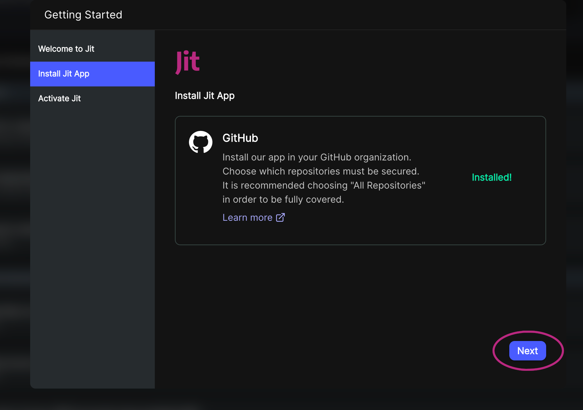This screenshot has height=410, width=583.
Task: Click the text "in order to be fully covered."
Action: click(283, 199)
